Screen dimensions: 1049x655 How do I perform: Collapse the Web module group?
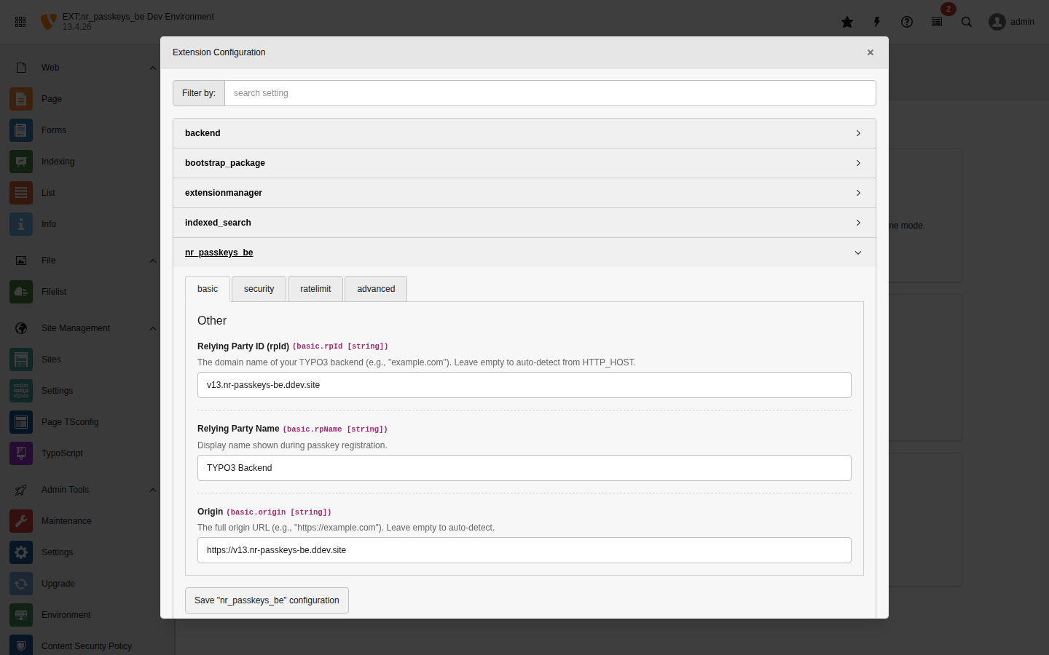click(153, 68)
